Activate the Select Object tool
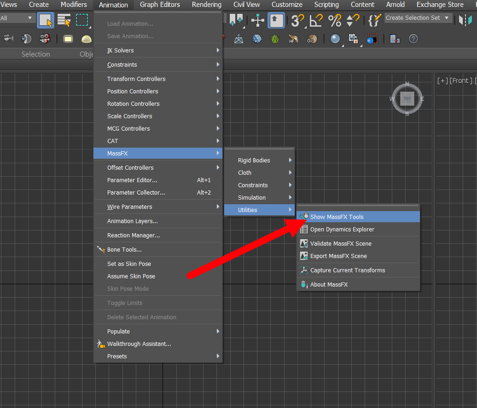 coord(46,20)
